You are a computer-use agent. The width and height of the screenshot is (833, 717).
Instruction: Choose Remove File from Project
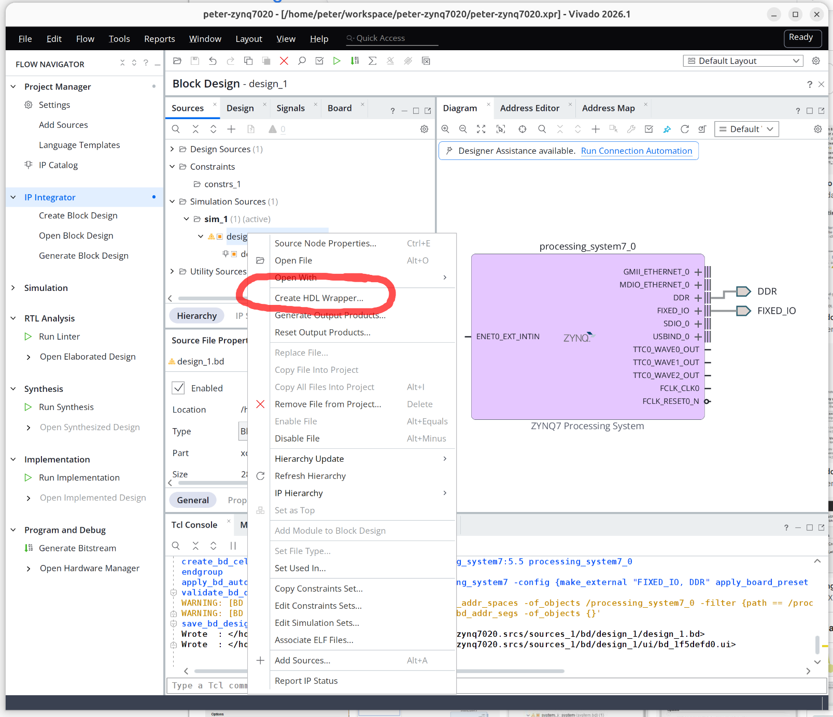click(328, 404)
